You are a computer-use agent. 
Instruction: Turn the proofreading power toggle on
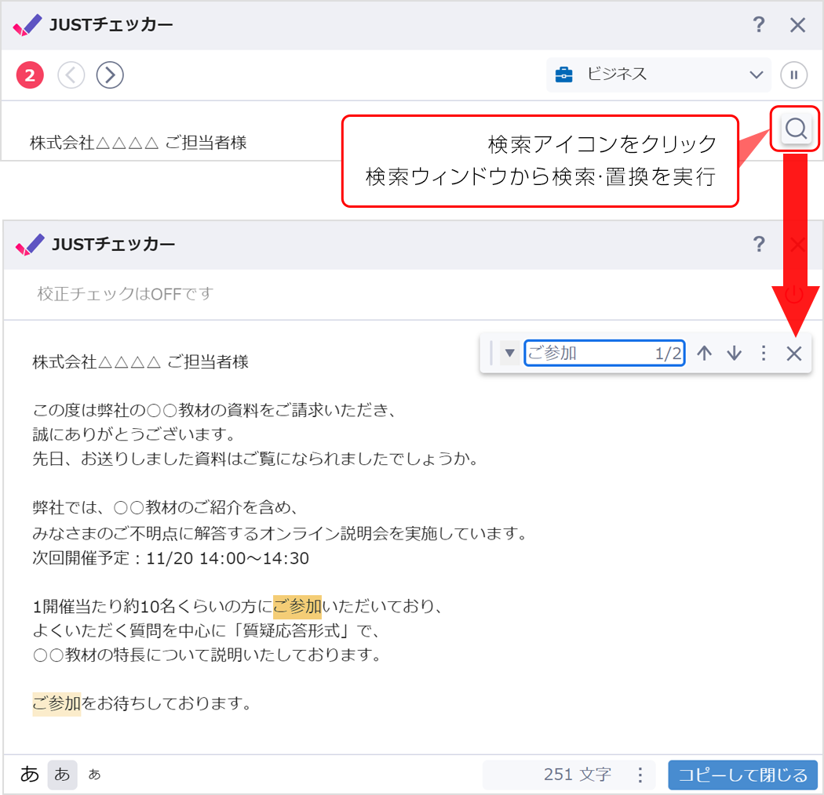(794, 296)
